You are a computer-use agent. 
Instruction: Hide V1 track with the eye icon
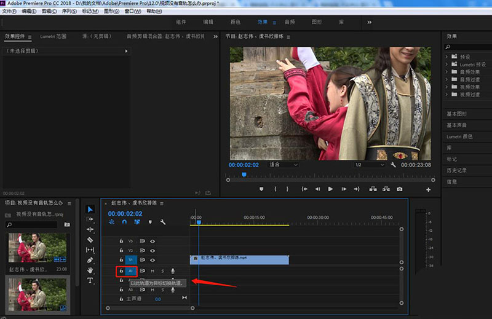[153, 260]
